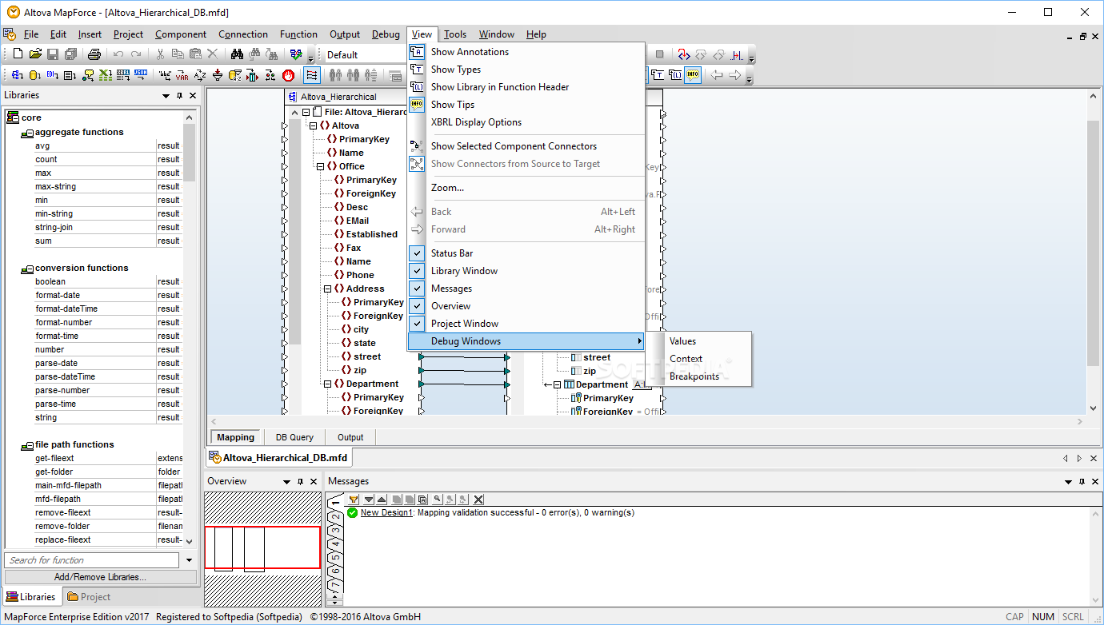Insert XBRL document component icon
This screenshot has width=1104, height=625.
tap(123, 75)
